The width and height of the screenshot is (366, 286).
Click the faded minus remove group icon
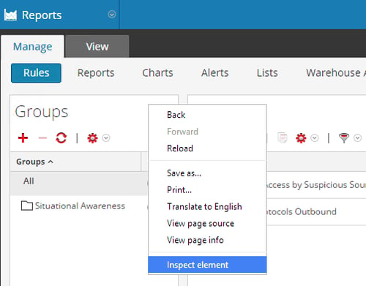pos(42,138)
